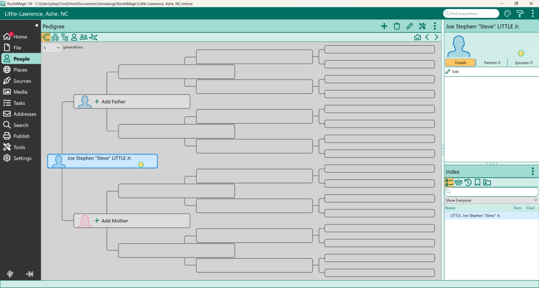Open the Show Everyone dropdown
Image resolution: width=539 pixels, height=288 pixels.
point(491,200)
